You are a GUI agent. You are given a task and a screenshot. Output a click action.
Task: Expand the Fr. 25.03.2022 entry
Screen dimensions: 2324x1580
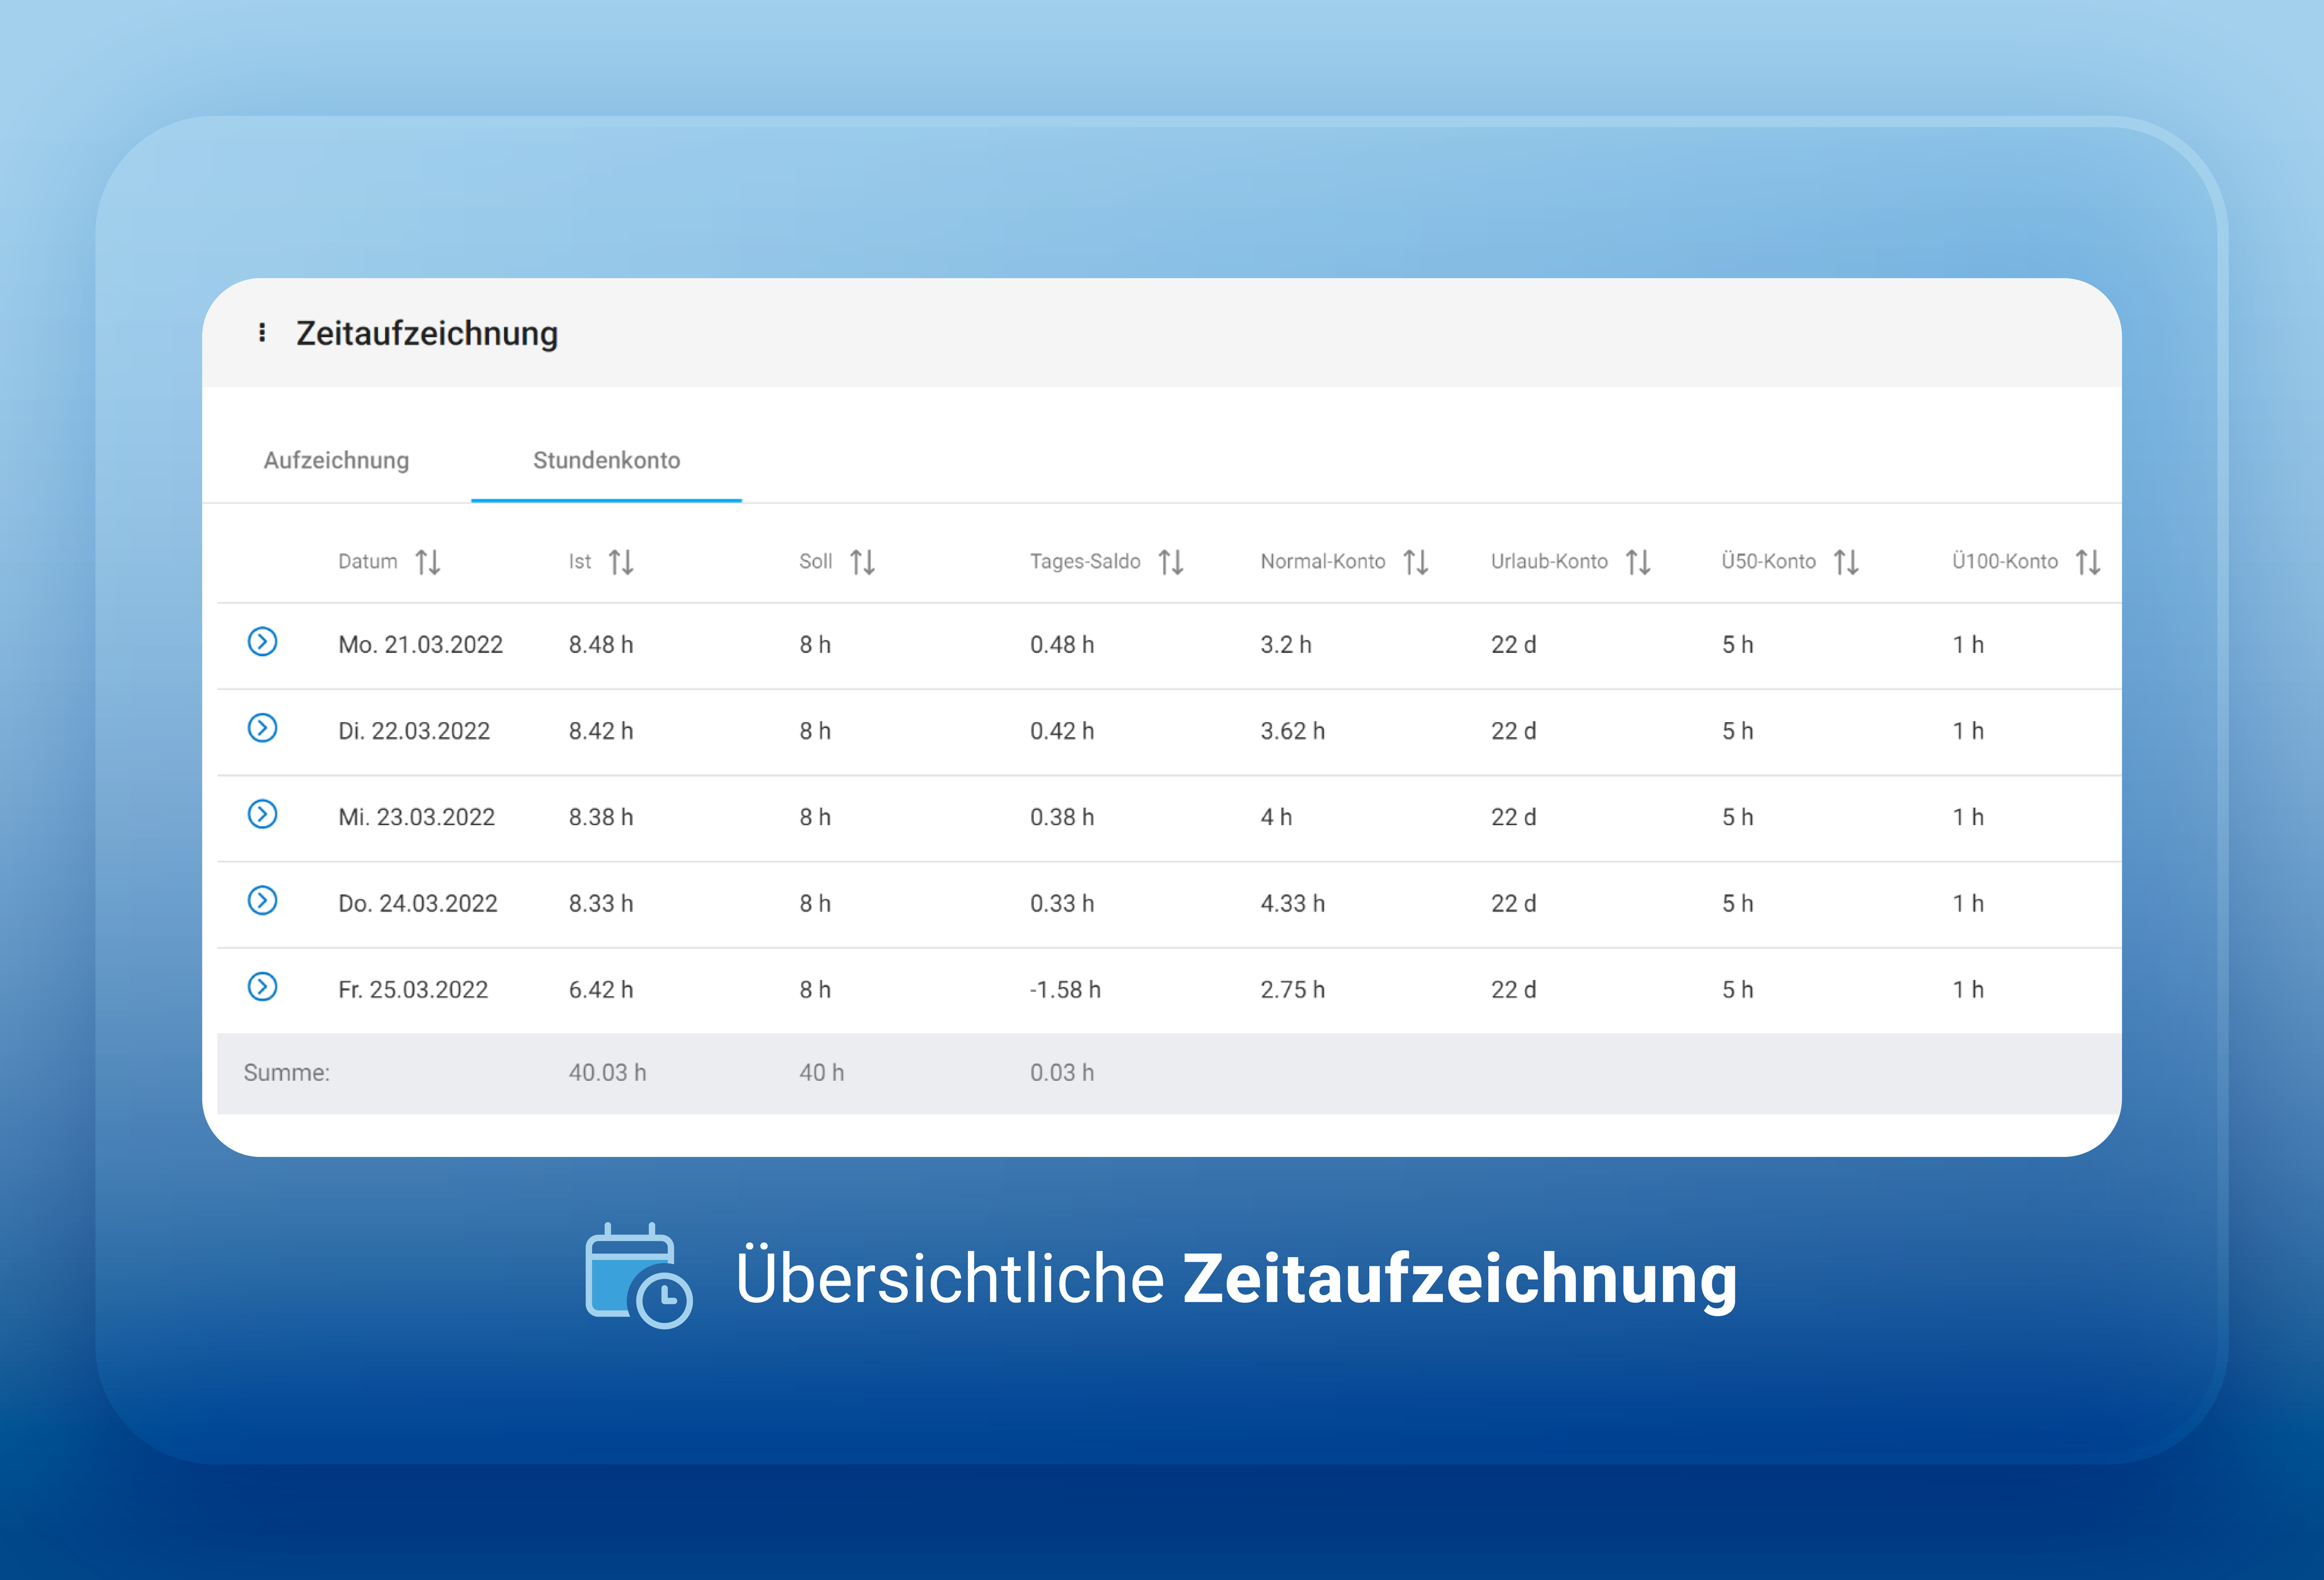[262, 987]
